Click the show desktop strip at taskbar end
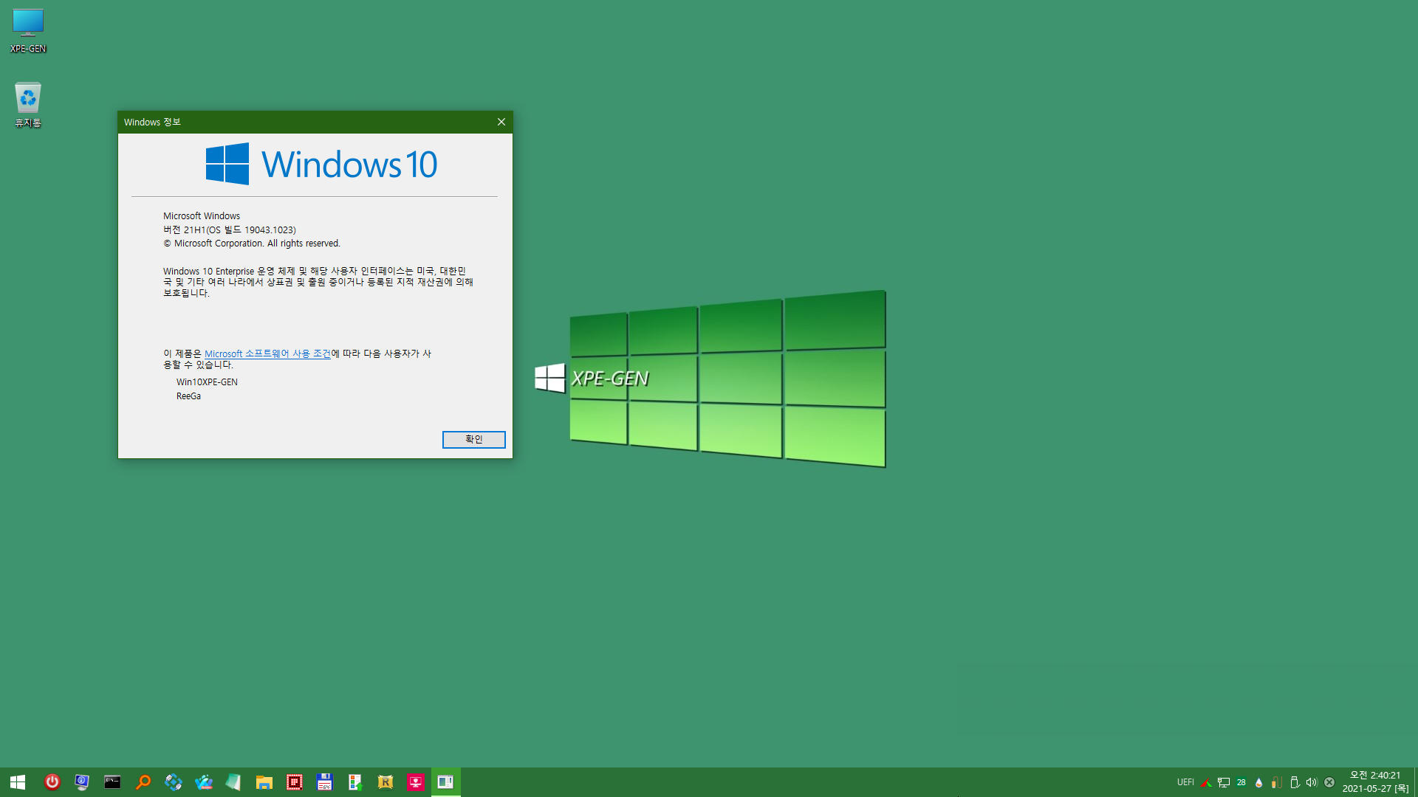 click(1415, 782)
